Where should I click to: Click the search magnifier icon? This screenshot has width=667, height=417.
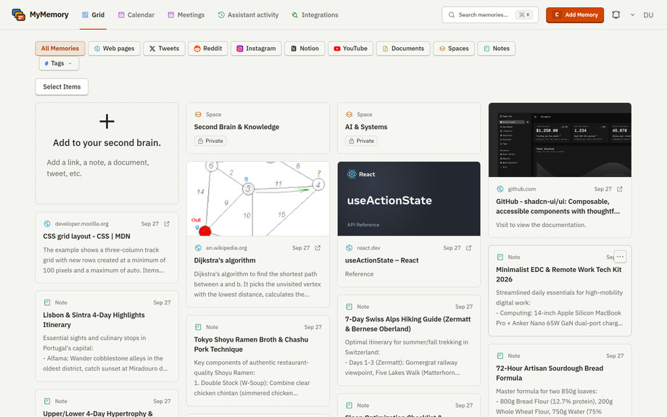(452, 15)
